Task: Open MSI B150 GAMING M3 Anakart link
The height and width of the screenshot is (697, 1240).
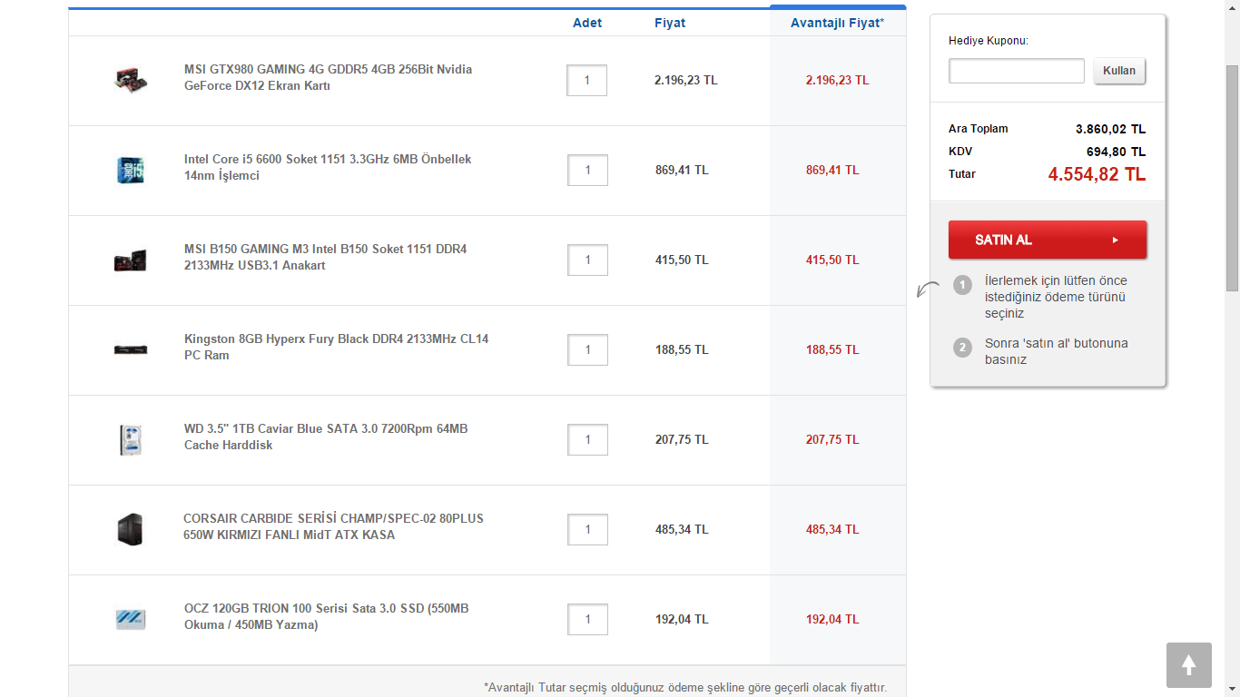Action: coord(325,257)
